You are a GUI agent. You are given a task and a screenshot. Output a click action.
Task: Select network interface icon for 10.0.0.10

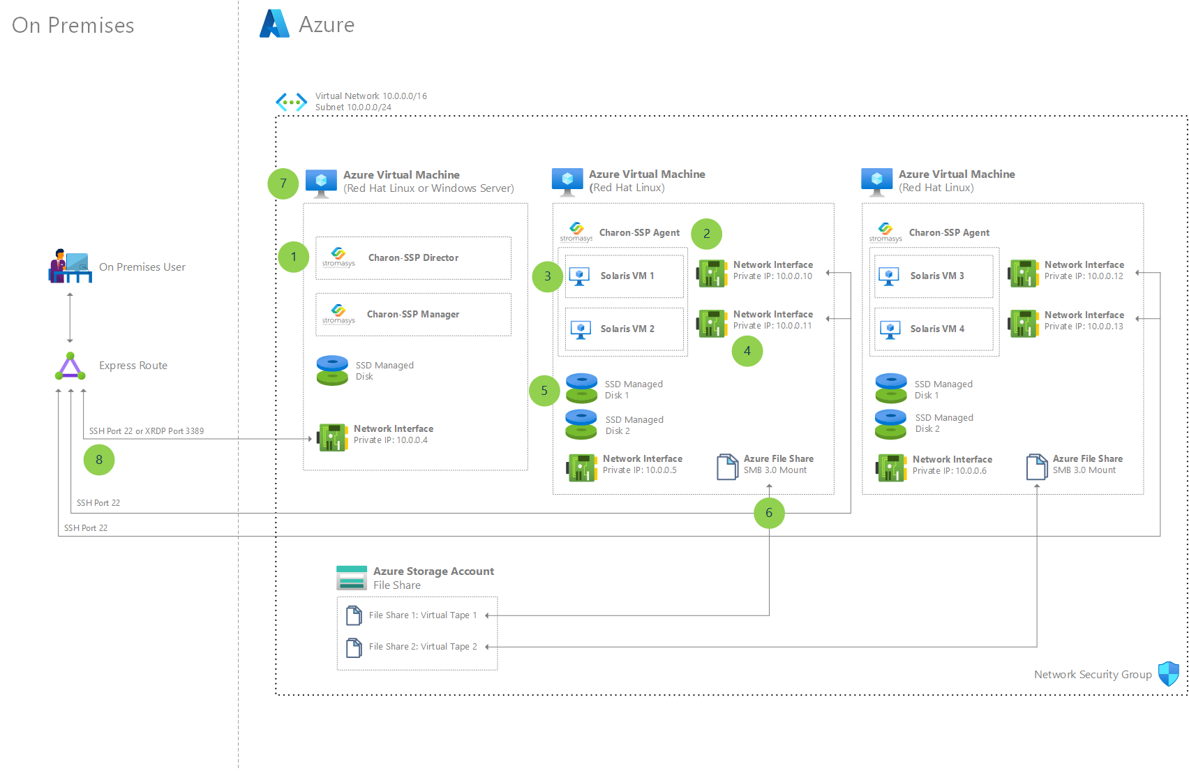(x=712, y=274)
